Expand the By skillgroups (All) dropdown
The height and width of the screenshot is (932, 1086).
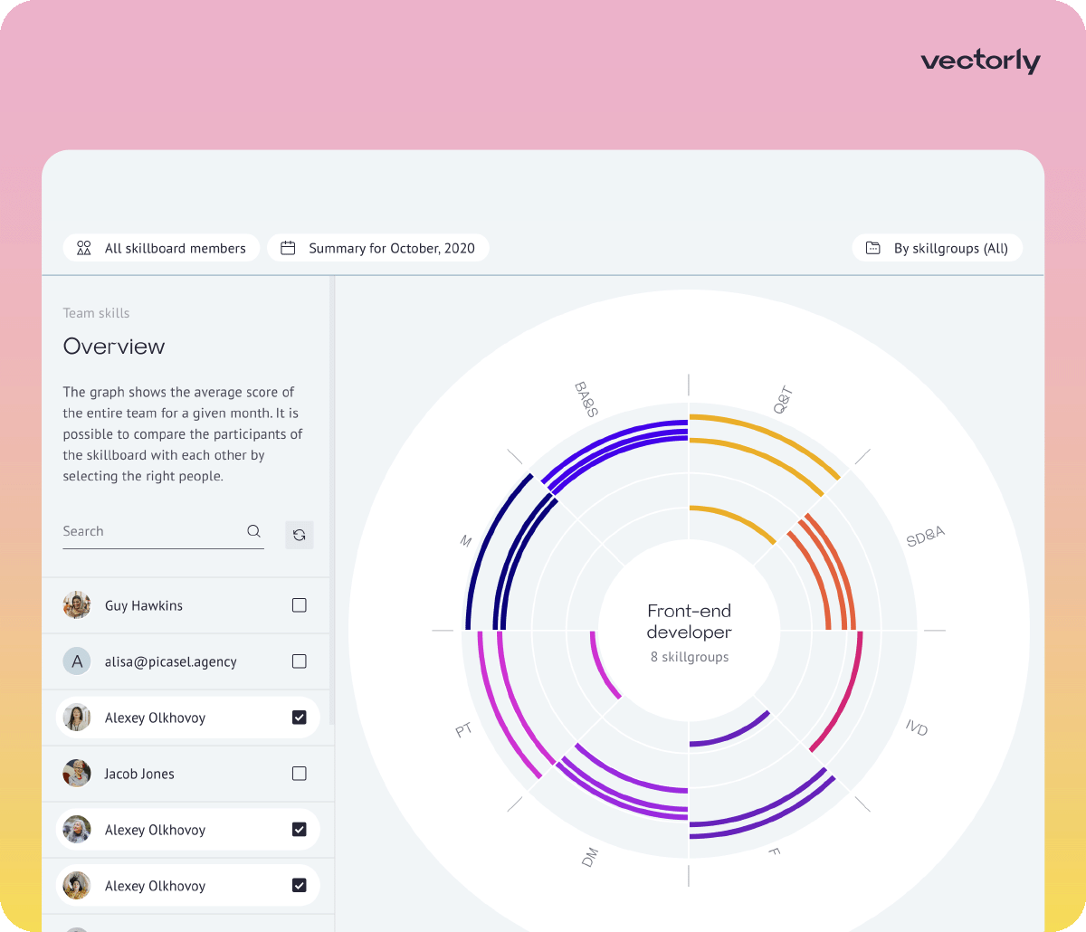(938, 248)
